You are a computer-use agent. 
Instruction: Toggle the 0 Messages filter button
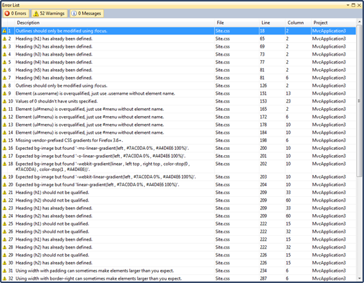click(87, 13)
